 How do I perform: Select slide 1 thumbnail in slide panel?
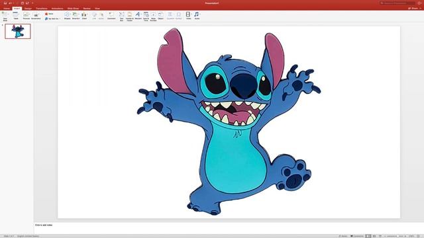(18, 31)
